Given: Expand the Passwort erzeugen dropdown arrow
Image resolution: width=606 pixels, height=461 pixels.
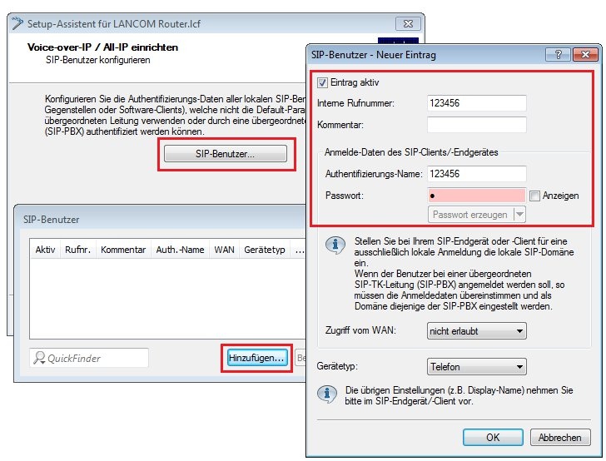Looking at the screenshot, I should pyautogui.click(x=520, y=214).
